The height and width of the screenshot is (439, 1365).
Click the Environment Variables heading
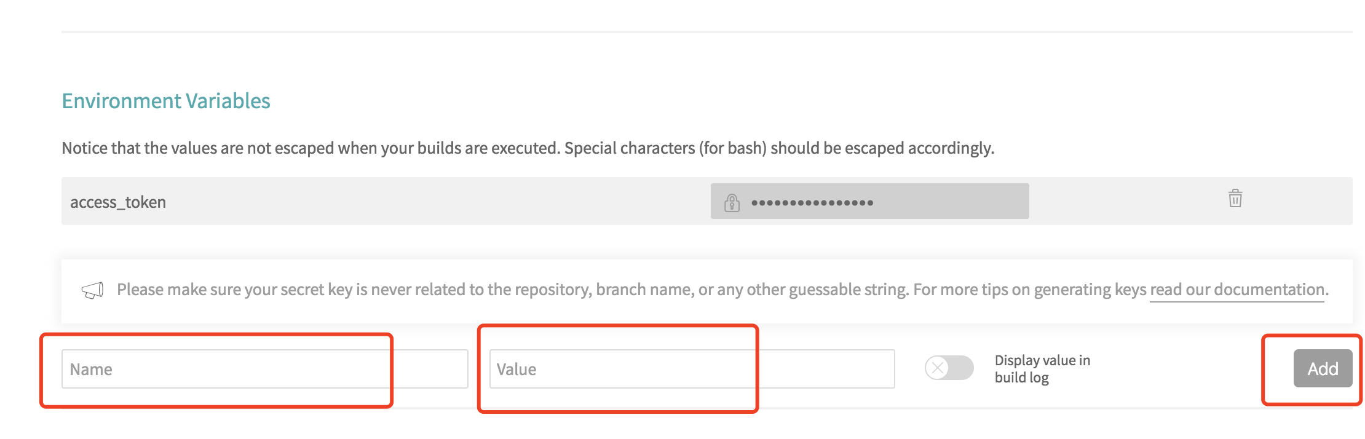[166, 101]
